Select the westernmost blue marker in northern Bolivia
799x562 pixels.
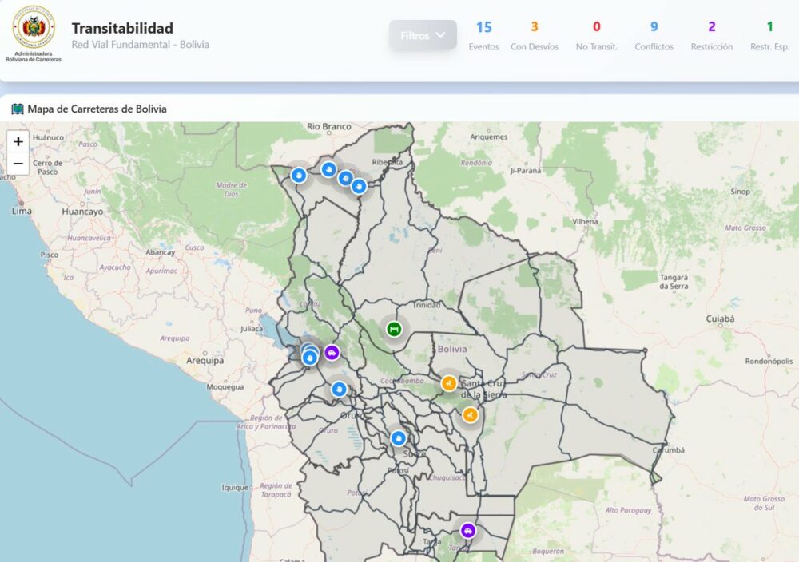(299, 175)
